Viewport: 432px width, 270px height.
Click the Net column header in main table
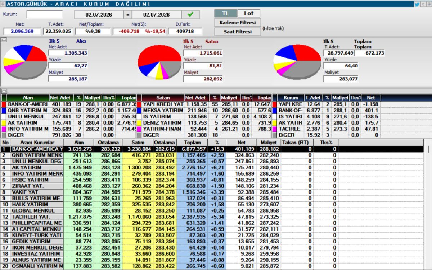click(241, 143)
